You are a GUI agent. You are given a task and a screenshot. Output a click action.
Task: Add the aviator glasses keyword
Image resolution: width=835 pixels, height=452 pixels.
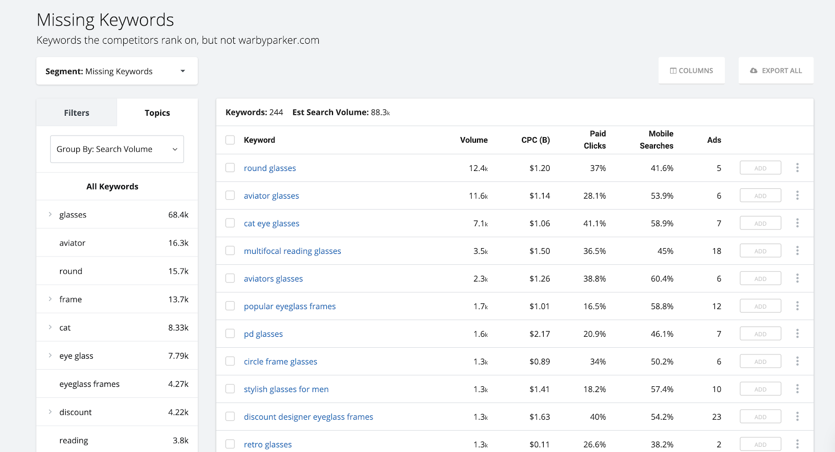point(760,196)
